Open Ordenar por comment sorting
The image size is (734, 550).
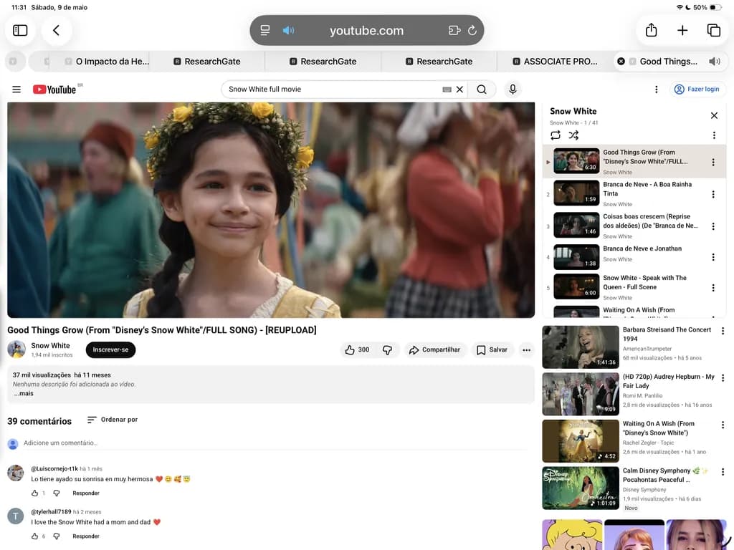pyautogui.click(x=113, y=420)
